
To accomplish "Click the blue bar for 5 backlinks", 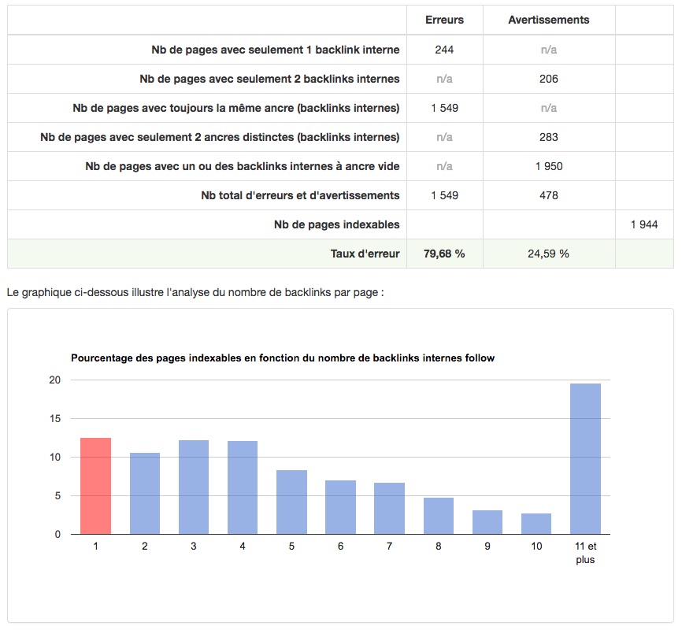I will [291, 502].
